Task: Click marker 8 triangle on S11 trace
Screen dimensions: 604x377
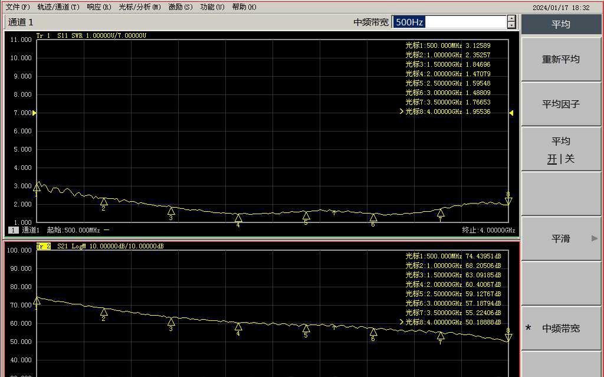Action: [508, 201]
